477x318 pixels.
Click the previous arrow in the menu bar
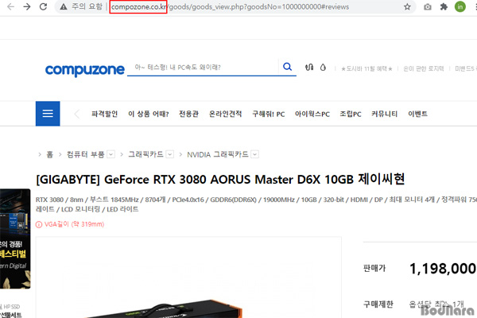click(76, 114)
